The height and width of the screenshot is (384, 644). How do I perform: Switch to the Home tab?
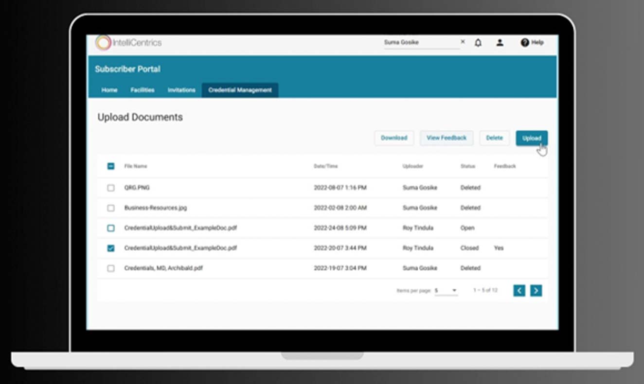[x=109, y=90]
